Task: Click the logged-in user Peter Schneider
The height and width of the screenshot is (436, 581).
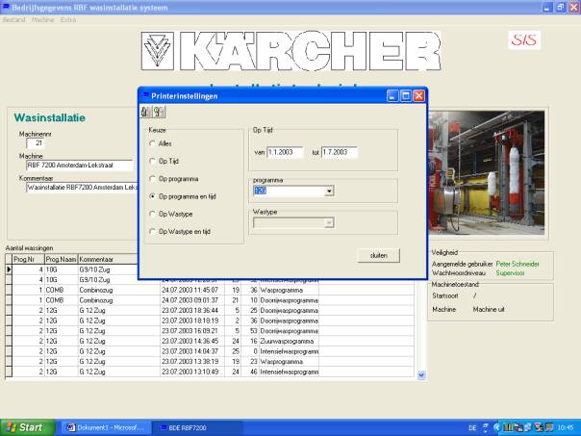Action: (518, 264)
